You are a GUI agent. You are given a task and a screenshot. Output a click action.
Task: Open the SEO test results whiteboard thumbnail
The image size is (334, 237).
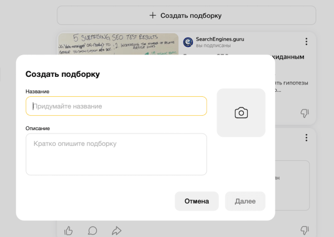click(x=118, y=45)
